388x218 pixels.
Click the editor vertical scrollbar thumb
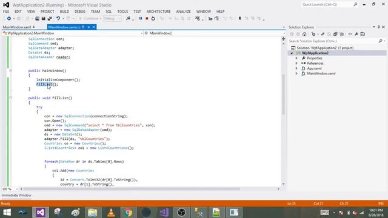[x=283, y=94]
